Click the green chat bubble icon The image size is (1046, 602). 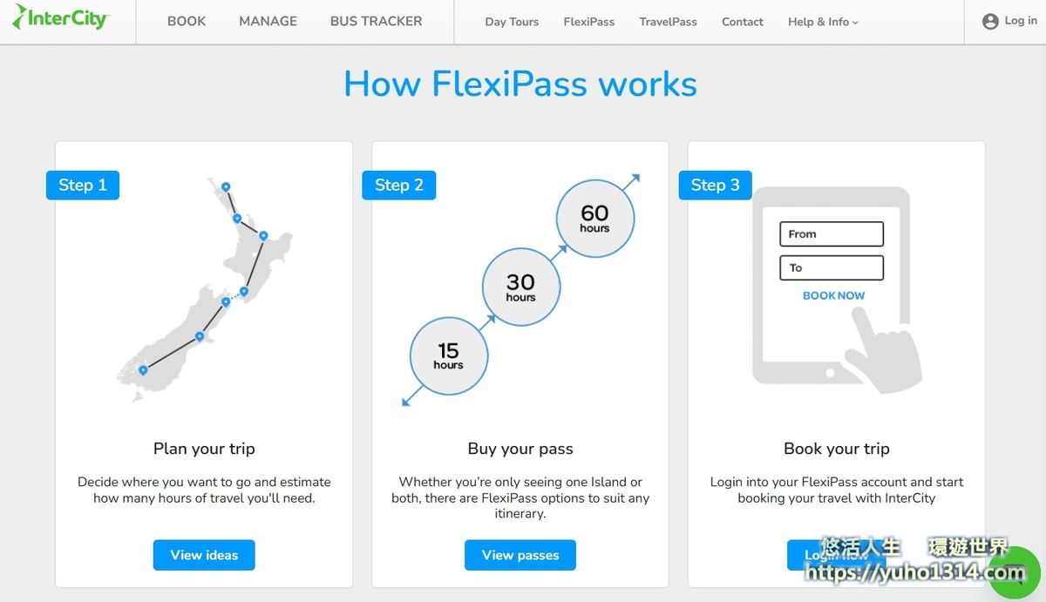click(x=1020, y=573)
